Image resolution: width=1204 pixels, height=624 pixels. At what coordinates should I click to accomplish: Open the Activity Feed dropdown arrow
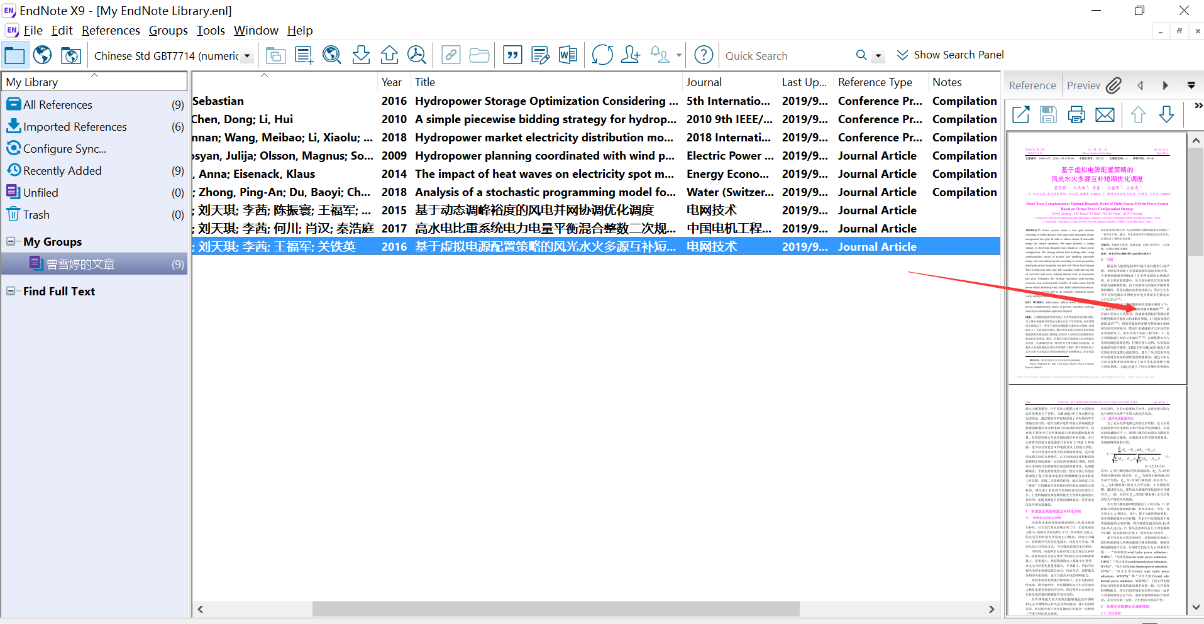[678, 56]
